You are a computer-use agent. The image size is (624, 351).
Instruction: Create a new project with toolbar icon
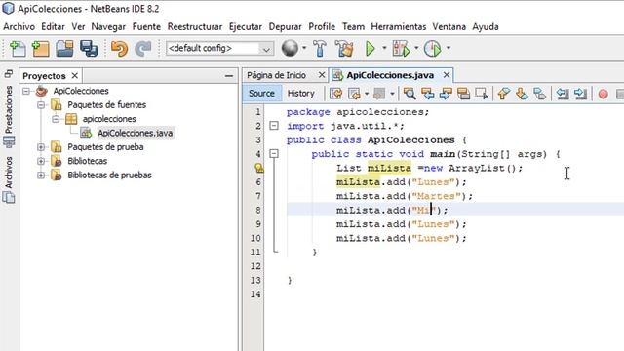click(x=40, y=49)
